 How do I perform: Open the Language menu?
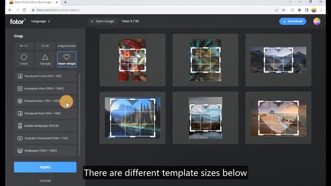tap(40, 21)
